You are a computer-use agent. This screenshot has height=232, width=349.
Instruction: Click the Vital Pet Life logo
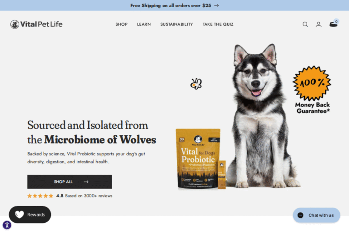click(36, 24)
